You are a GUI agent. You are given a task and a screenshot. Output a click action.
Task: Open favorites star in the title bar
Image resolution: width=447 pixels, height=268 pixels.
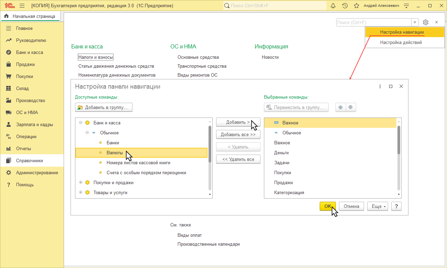tap(356, 6)
